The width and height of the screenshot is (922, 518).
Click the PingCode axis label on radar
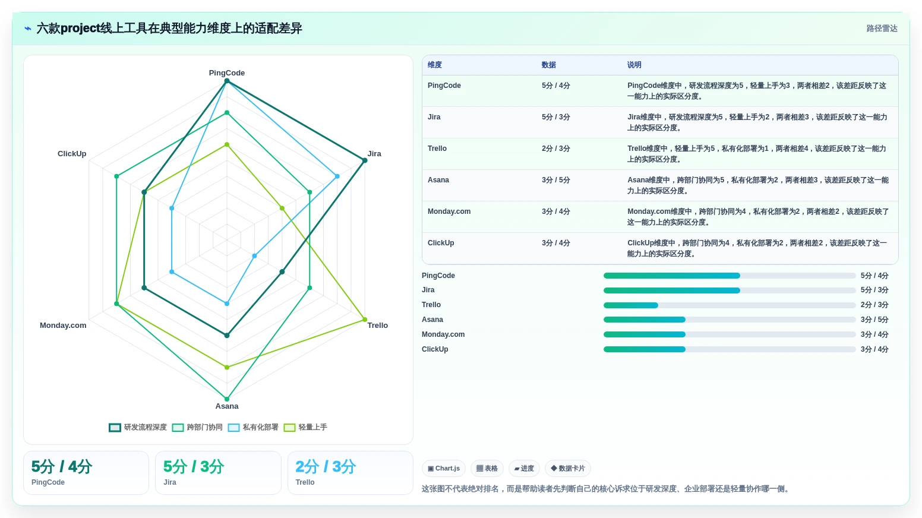(227, 73)
